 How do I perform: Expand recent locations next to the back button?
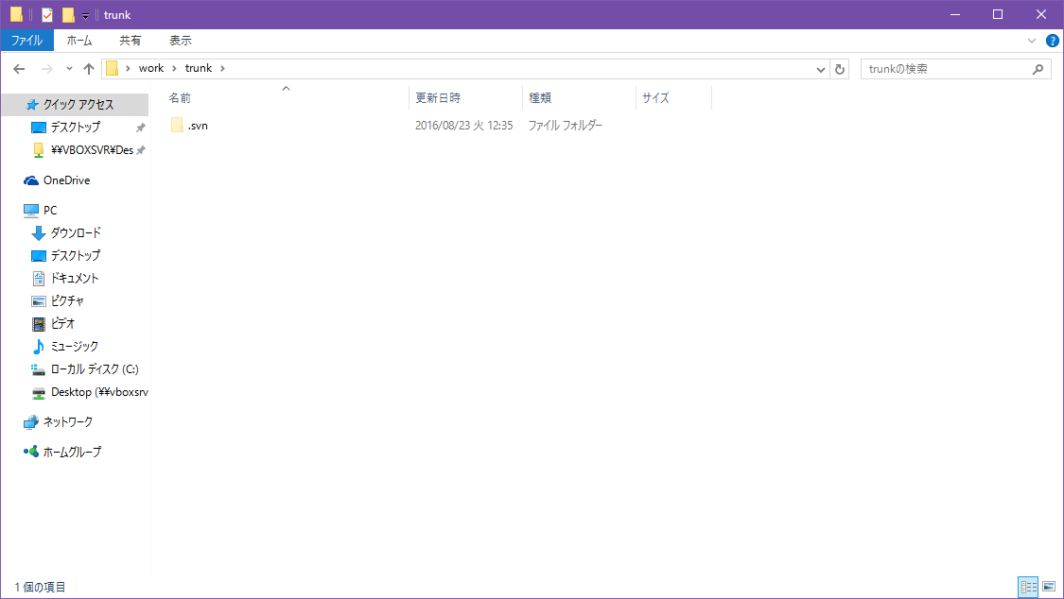pyautogui.click(x=67, y=68)
